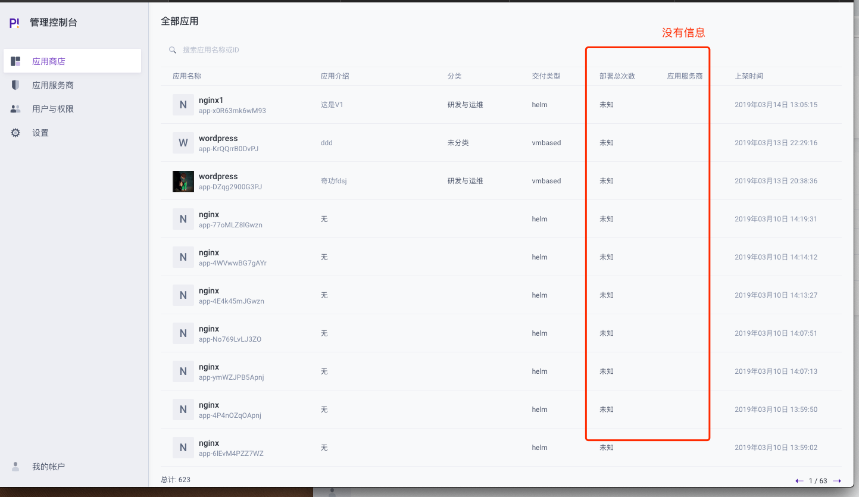859x497 pixels.
Task: Open the 应用服务商 menu item
Action: click(x=72, y=85)
